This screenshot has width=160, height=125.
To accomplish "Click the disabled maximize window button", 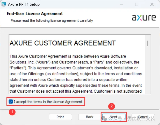I will point(137,4).
